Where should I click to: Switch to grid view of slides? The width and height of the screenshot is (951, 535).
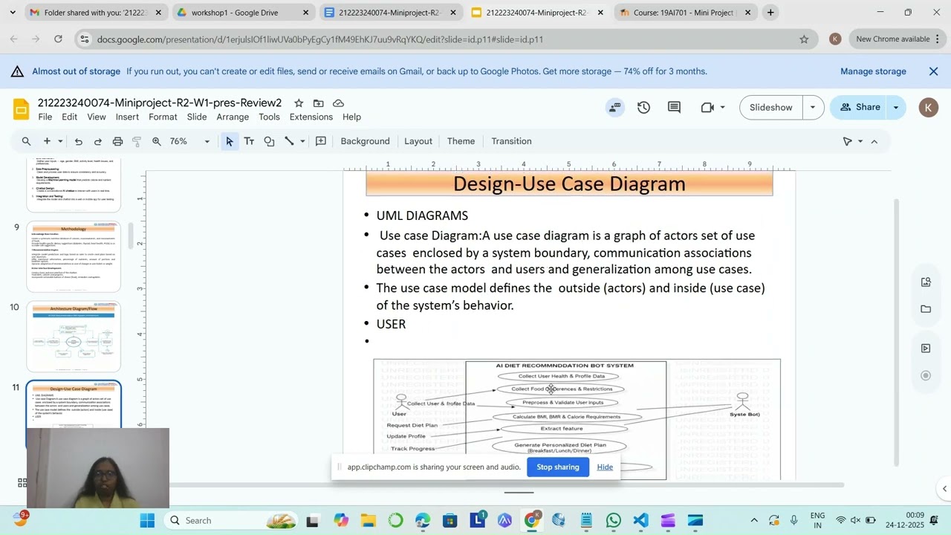tap(22, 482)
